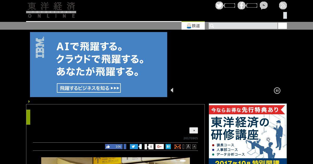The image size is (313, 164).
Task: Click the orange mail envelope icon
Action: click(177, 147)
